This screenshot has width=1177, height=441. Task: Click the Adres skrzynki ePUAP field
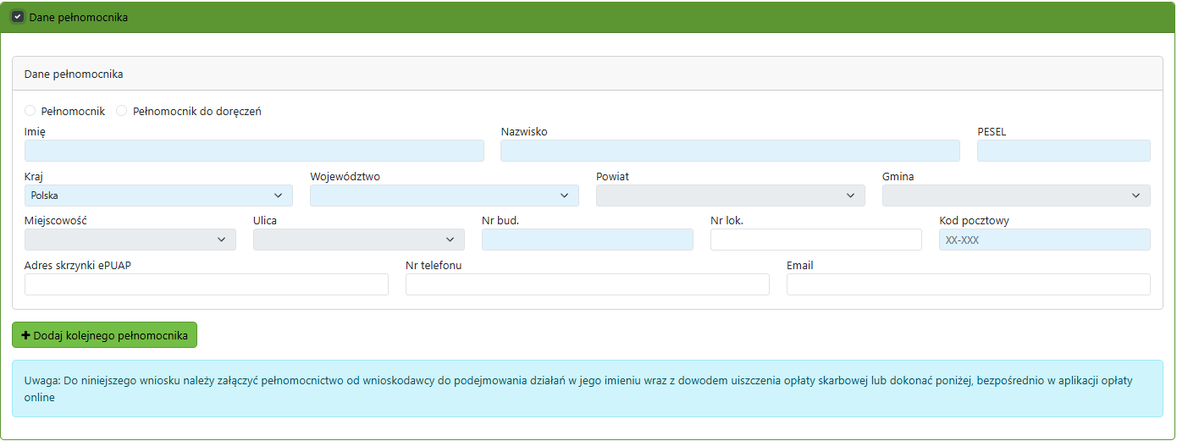[x=206, y=284]
